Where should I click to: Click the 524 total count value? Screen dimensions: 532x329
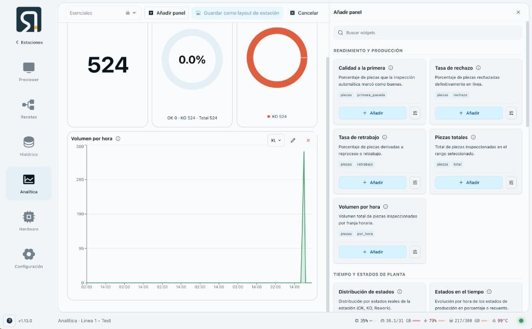pyautogui.click(x=108, y=65)
